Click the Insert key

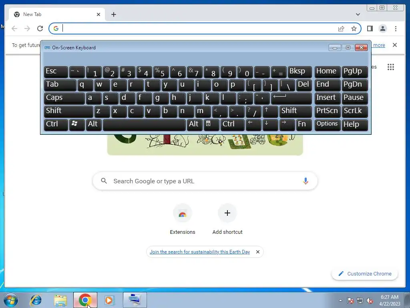tap(328, 99)
